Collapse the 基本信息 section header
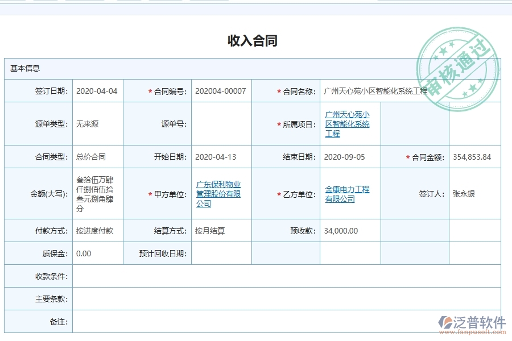The width and height of the screenshot is (512, 341). [x=24, y=68]
